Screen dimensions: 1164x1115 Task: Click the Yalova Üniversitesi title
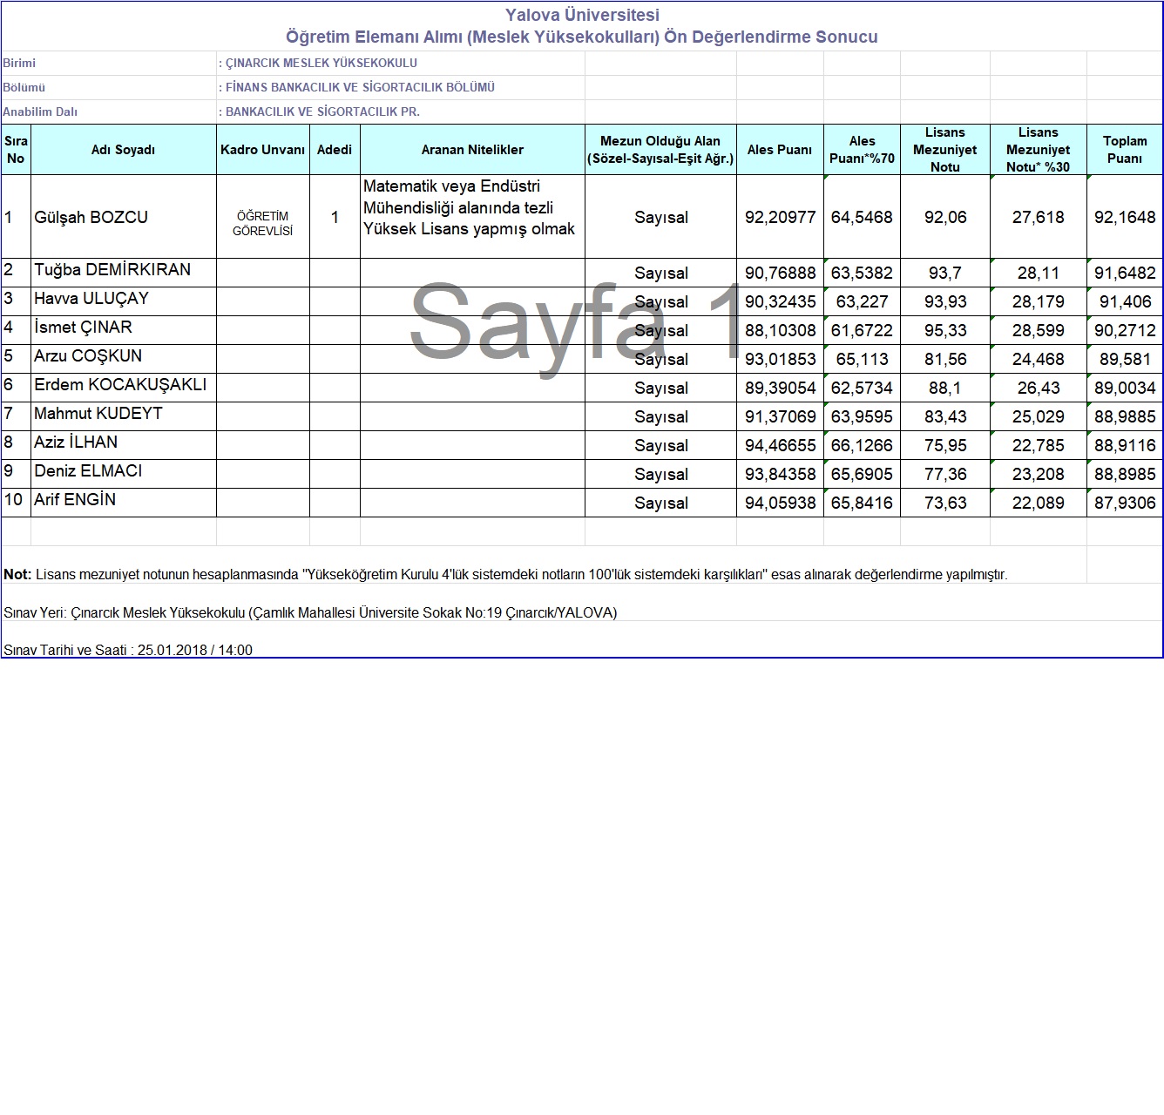582,15
